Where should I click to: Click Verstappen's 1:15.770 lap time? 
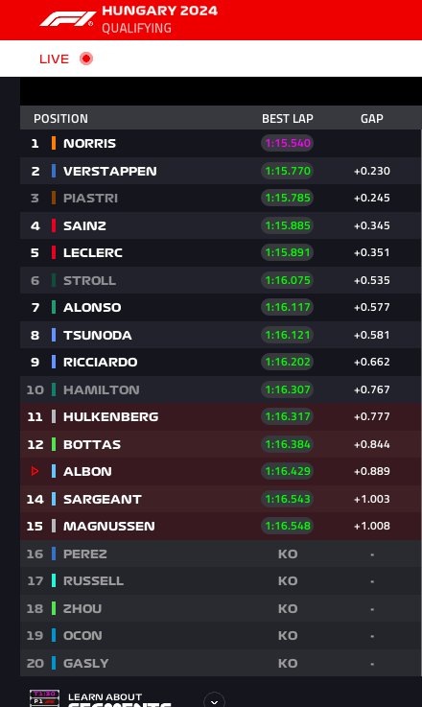coord(287,171)
